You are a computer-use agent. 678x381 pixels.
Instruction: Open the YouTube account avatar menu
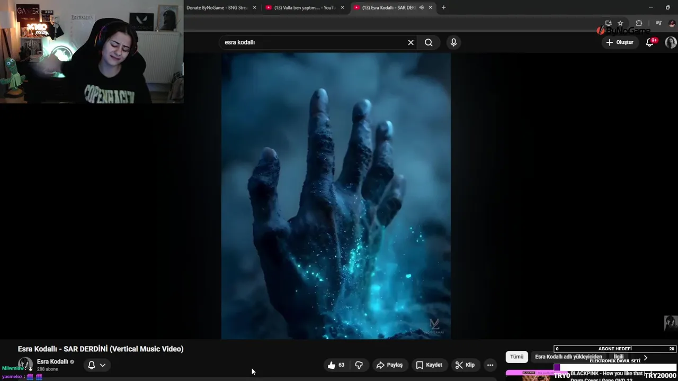pos(671,42)
